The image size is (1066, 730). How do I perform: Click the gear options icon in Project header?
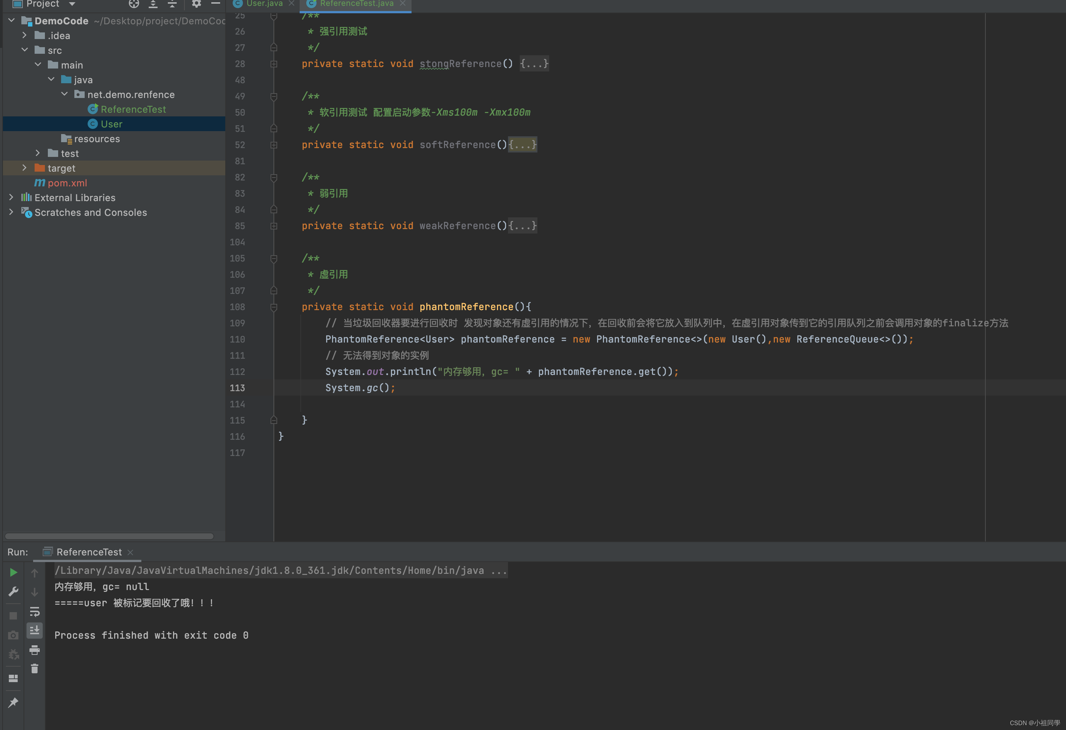pyautogui.click(x=196, y=4)
